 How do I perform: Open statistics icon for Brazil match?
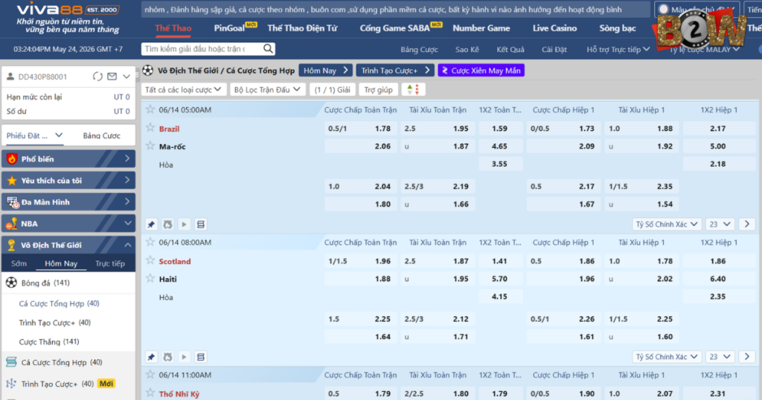click(x=167, y=225)
